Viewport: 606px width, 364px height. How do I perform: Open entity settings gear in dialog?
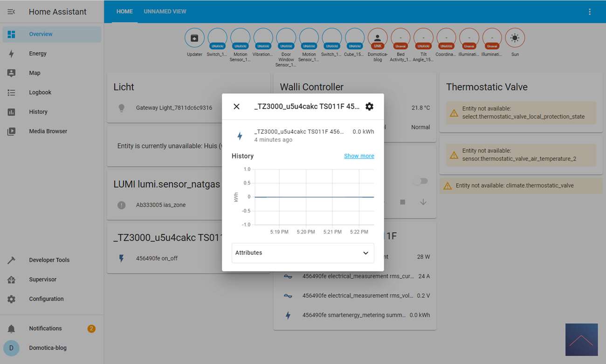pos(369,107)
